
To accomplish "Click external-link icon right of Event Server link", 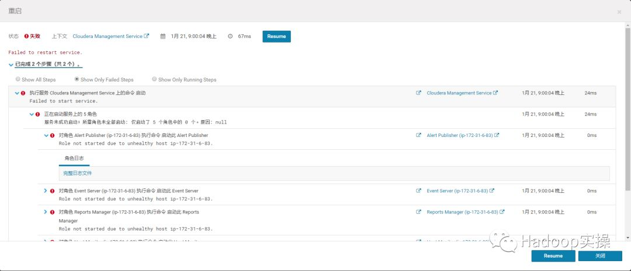I will point(492,191).
